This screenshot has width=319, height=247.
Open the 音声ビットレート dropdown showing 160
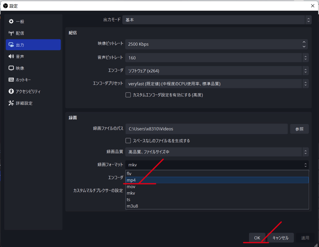click(x=217, y=58)
